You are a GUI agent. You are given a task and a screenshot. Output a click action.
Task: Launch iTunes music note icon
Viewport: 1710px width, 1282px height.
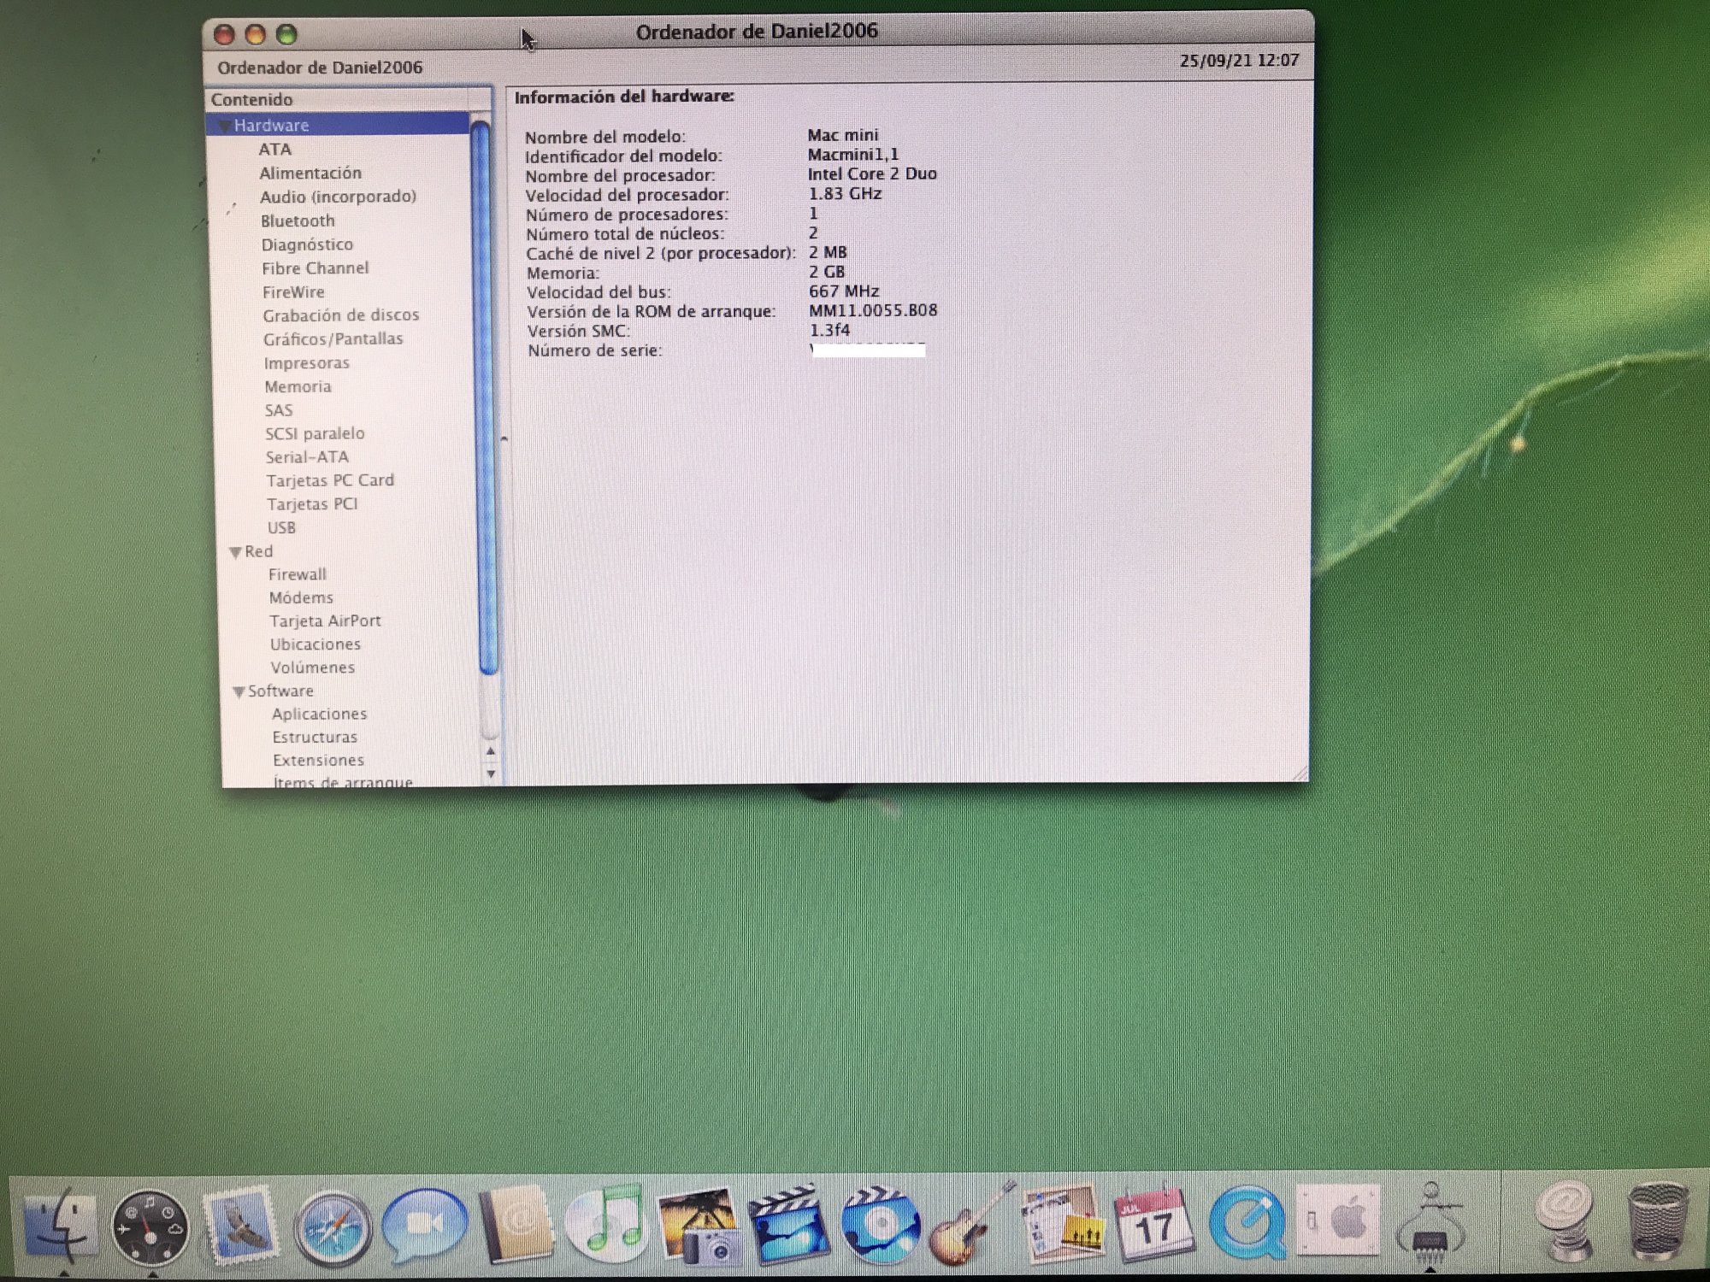tap(609, 1226)
